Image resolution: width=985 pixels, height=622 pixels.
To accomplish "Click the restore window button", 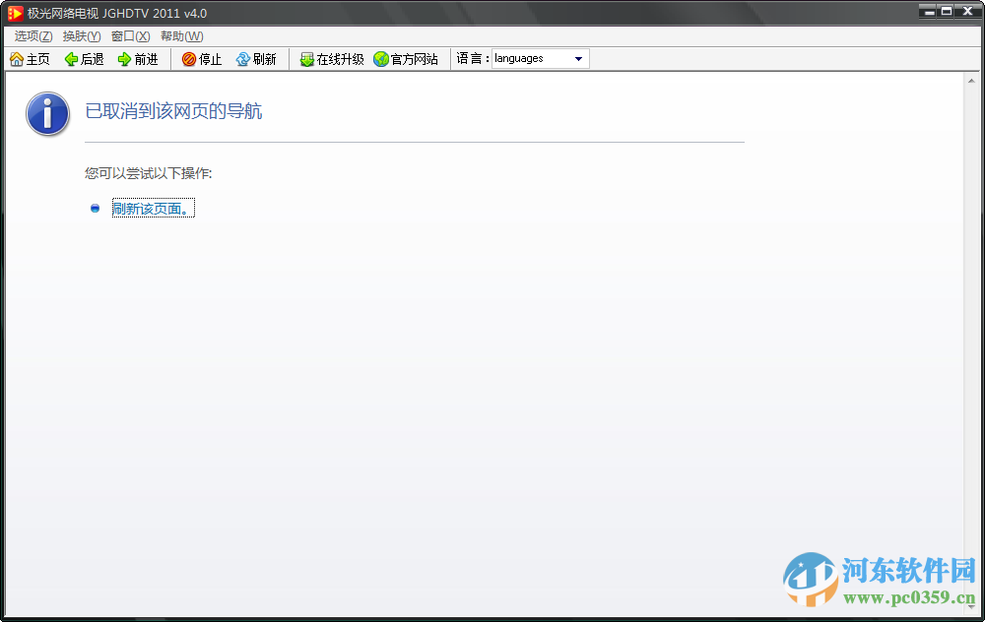I will pos(948,11).
